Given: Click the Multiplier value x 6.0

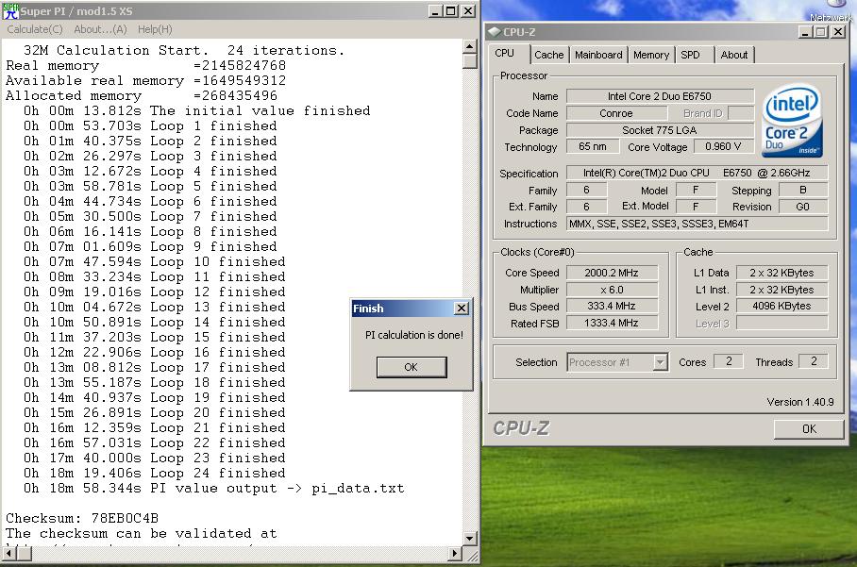Looking at the screenshot, I should (x=612, y=290).
